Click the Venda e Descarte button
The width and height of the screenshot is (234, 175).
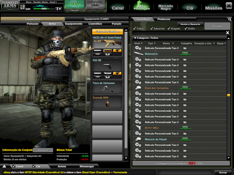(190, 24)
